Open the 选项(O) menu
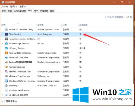Viewport: 135px width, 106px height. tap(14, 6)
